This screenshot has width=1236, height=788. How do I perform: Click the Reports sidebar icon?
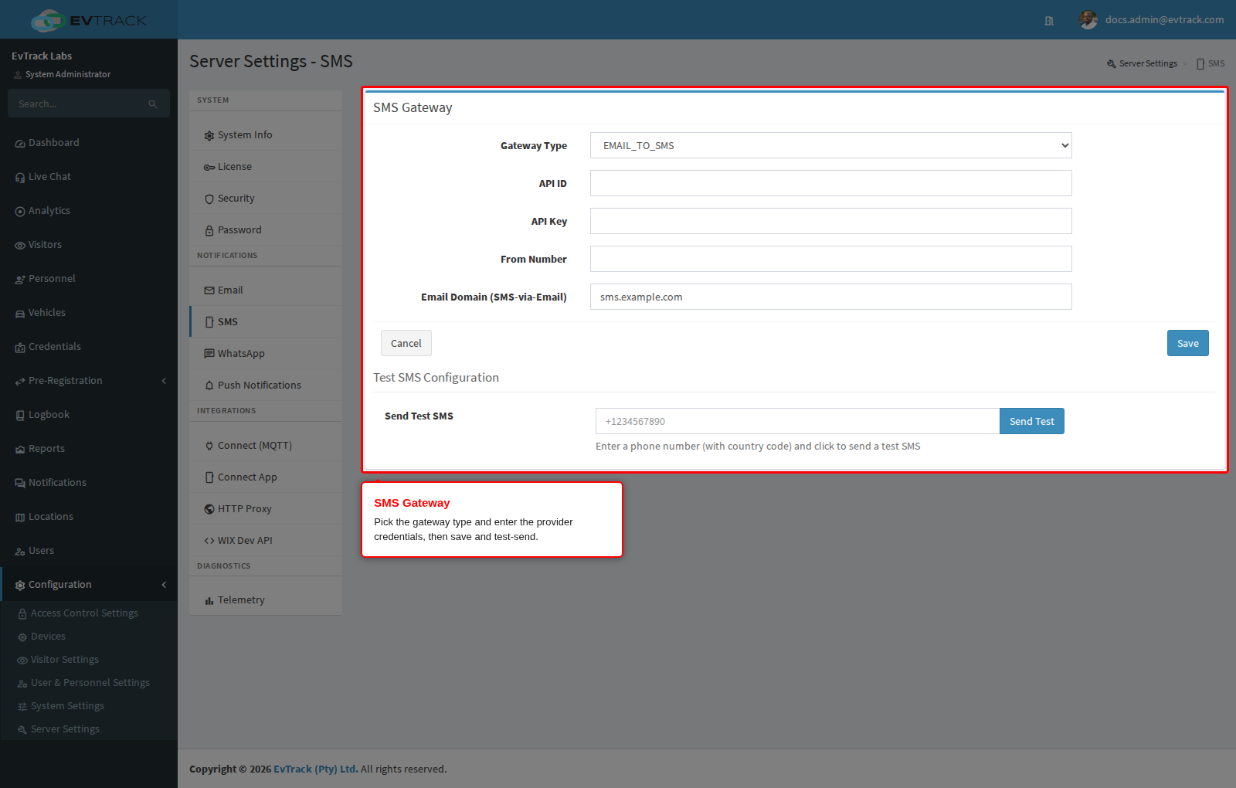tap(20, 450)
